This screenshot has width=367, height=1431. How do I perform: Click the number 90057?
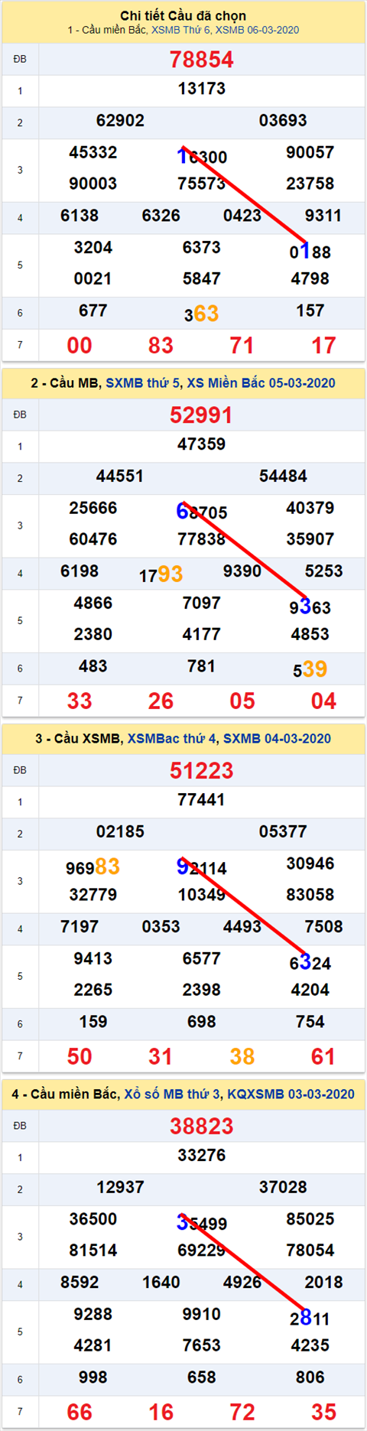click(310, 152)
